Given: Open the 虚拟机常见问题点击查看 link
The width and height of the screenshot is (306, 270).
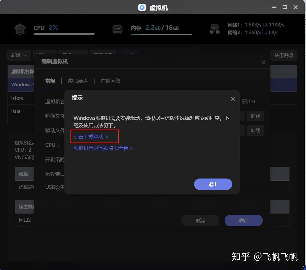Looking at the screenshot, I should 101,148.
